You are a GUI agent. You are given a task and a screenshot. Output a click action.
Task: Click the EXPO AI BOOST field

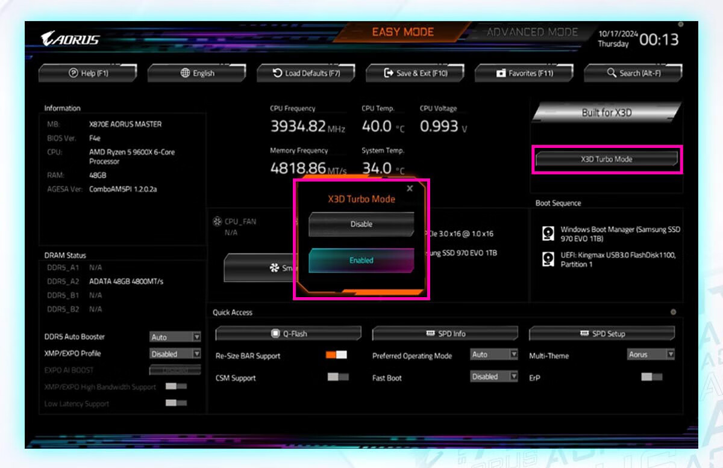[x=175, y=370]
